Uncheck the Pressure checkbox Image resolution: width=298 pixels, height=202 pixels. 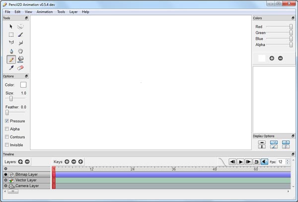click(x=7, y=121)
